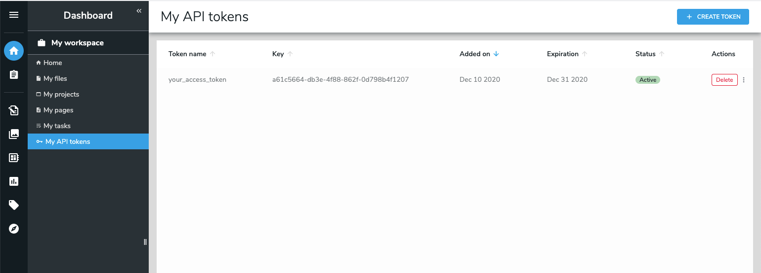Collapse the Dashboard sidebar with double chevron
This screenshot has height=273, width=761.
tap(139, 11)
